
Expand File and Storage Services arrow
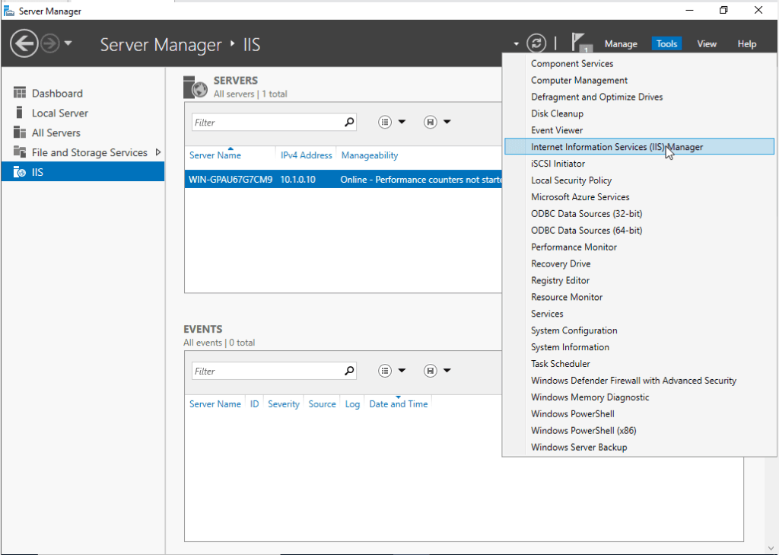click(x=158, y=152)
